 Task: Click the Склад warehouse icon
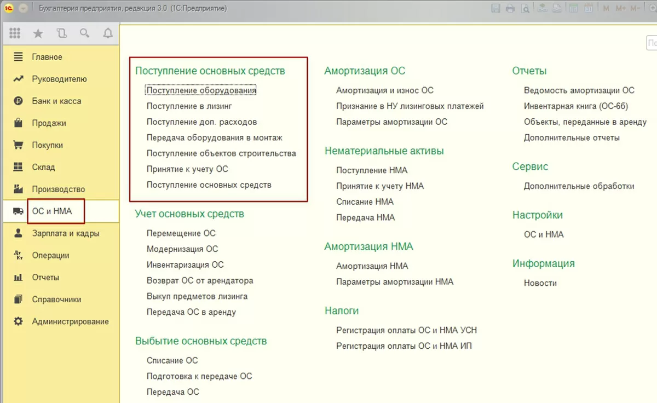(x=18, y=167)
